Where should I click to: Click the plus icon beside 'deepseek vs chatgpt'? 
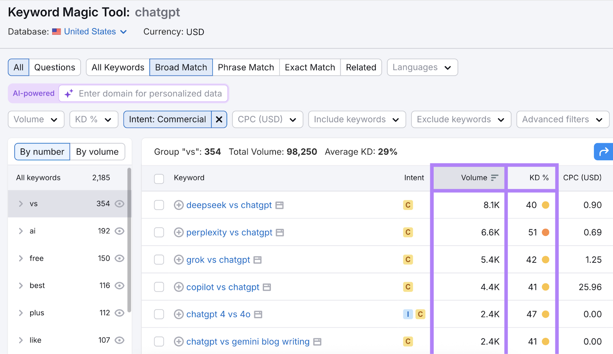179,205
